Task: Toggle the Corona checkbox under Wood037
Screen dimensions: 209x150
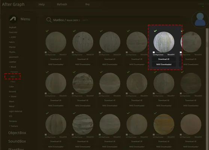Action: pos(46,52)
